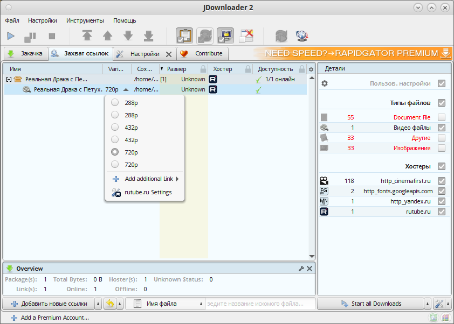Open the Настройки menu in menu bar
The width and height of the screenshot is (454, 324).
pyautogui.click(x=43, y=20)
